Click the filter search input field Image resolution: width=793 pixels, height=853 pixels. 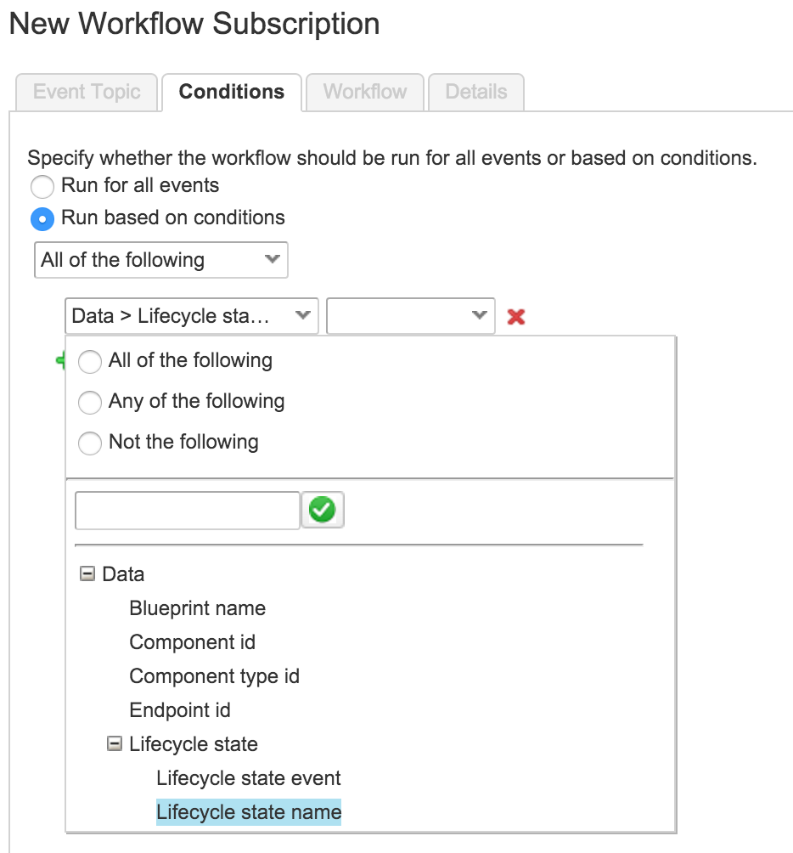click(x=187, y=510)
